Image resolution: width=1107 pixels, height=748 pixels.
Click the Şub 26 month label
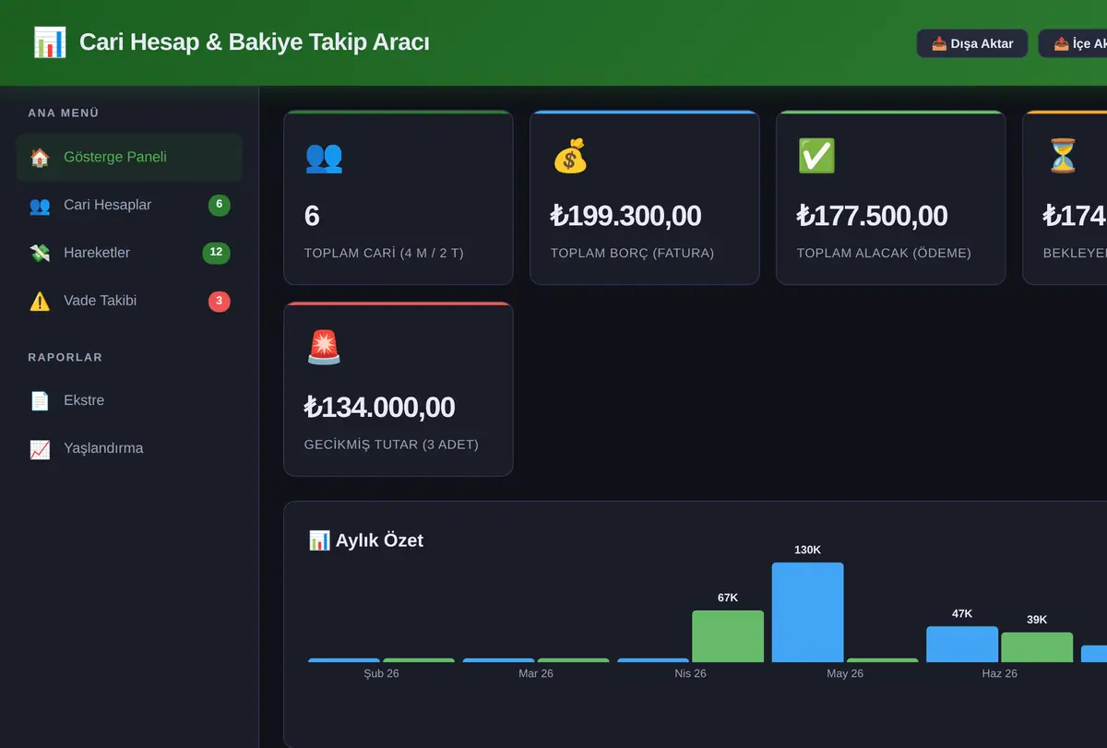tap(382, 674)
